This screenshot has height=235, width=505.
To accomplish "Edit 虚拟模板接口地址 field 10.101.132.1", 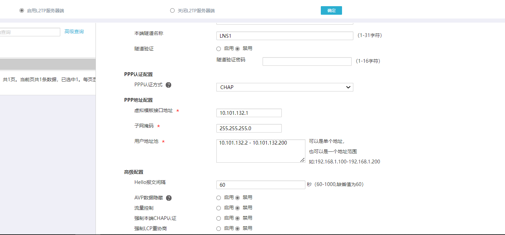I will [x=249, y=113].
